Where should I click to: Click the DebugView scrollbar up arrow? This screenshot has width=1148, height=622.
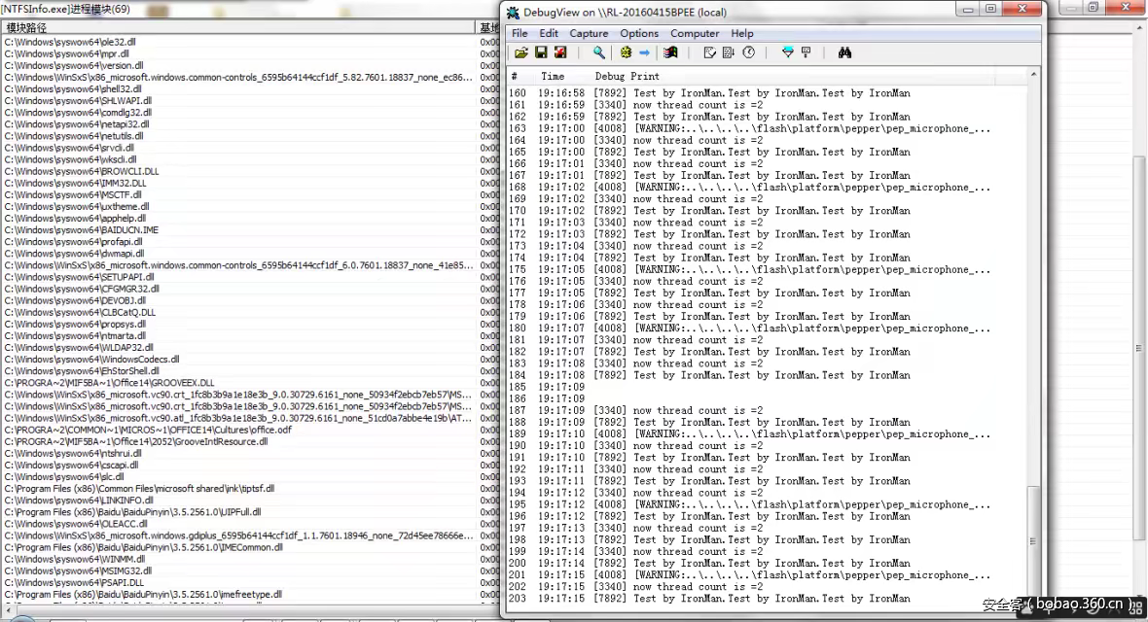pyautogui.click(x=1033, y=75)
